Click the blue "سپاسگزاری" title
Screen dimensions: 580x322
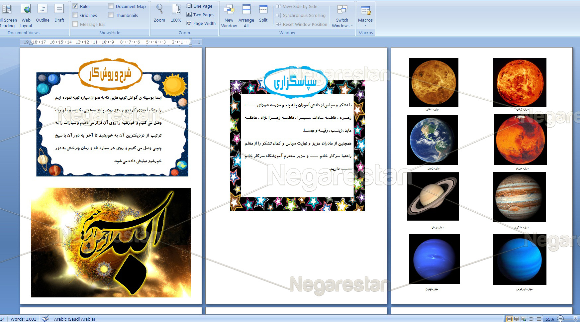click(x=296, y=82)
